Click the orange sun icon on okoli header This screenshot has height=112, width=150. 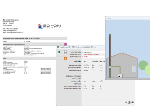[x=65, y=58]
